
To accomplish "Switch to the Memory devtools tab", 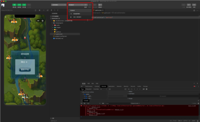I will pos(126,86).
